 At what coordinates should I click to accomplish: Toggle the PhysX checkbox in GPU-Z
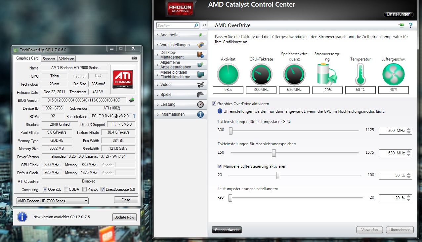click(85, 189)
